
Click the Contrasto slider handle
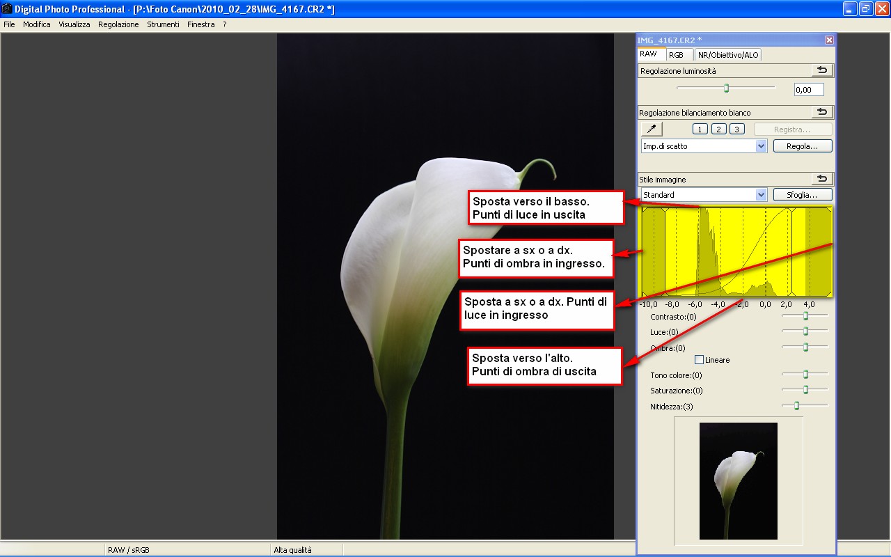805,316
